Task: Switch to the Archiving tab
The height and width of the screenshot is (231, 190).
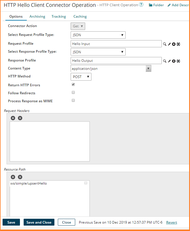Action: [x=37, y=17]
